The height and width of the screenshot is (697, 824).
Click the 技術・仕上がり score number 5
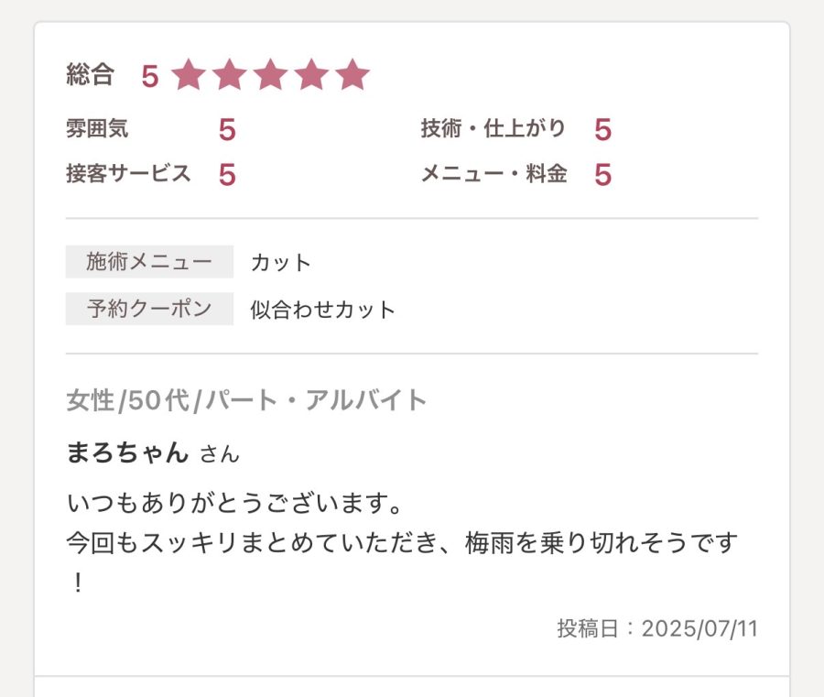tap(602, 130)
